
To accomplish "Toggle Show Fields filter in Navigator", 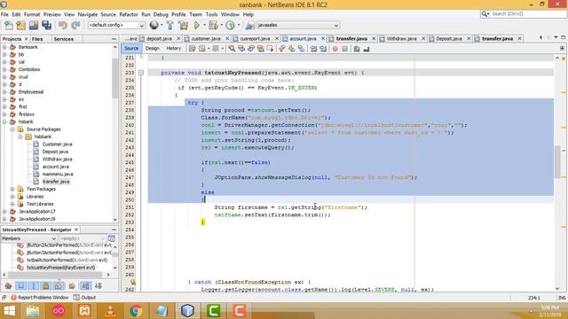I will (20, 286).
